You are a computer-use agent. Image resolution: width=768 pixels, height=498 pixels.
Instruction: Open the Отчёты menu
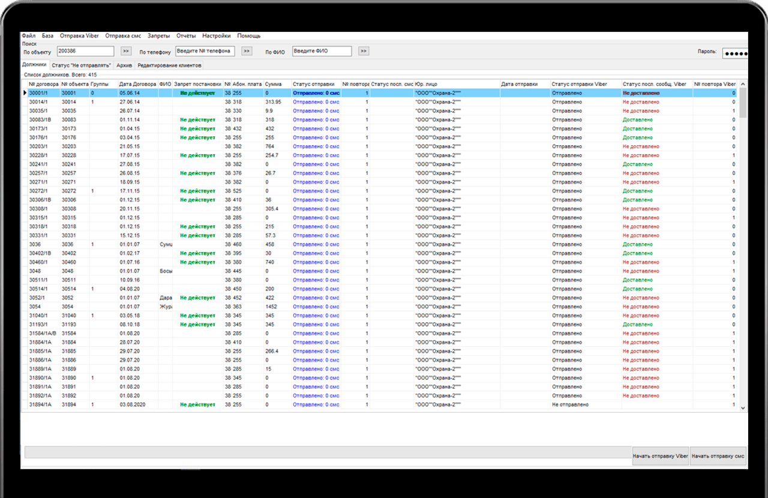coord(186,36)
